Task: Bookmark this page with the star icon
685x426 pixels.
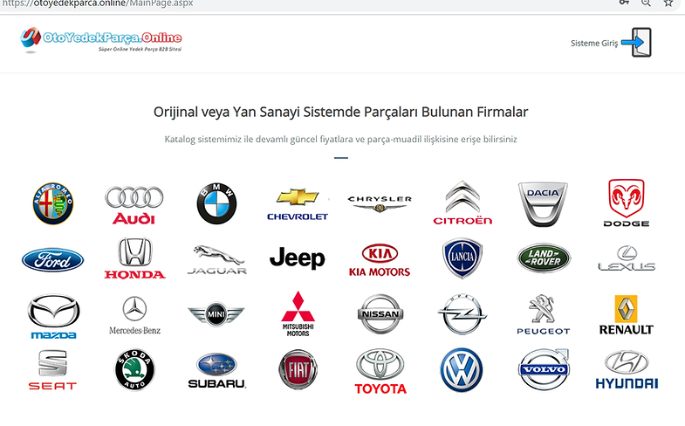Action: pos(668,3)
